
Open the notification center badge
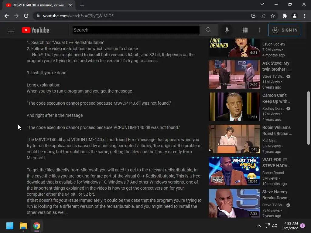click(x=302, y=226)
